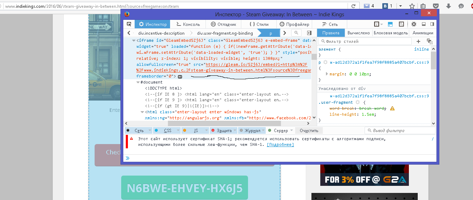Image resolution: width=473 pixels, height=200 pixels.
Task: Dock devtools to the side of browser
Action: click(x=432, y=24)
